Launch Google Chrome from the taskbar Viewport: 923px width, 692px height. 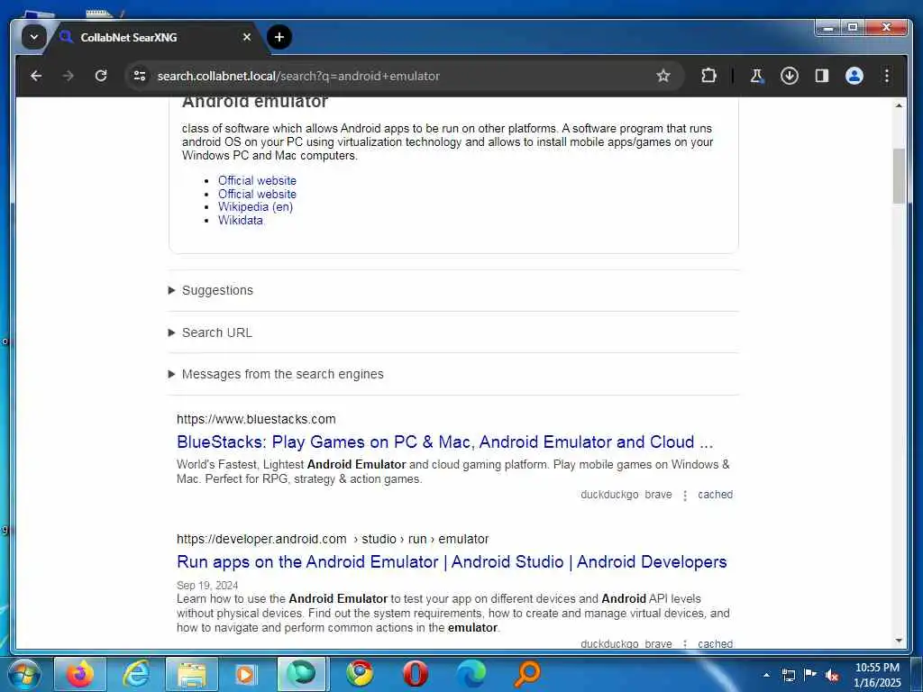pos(360,674)
